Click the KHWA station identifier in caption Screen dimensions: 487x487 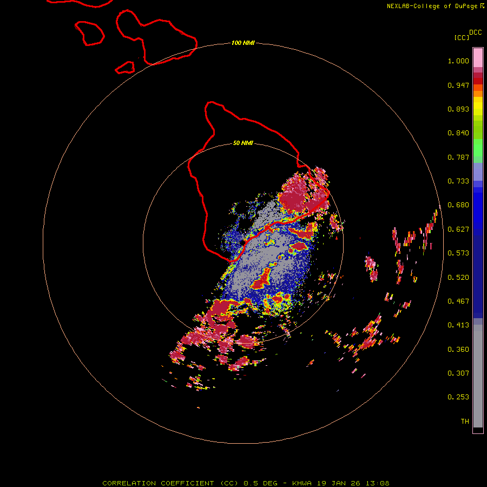pos(301,483)
